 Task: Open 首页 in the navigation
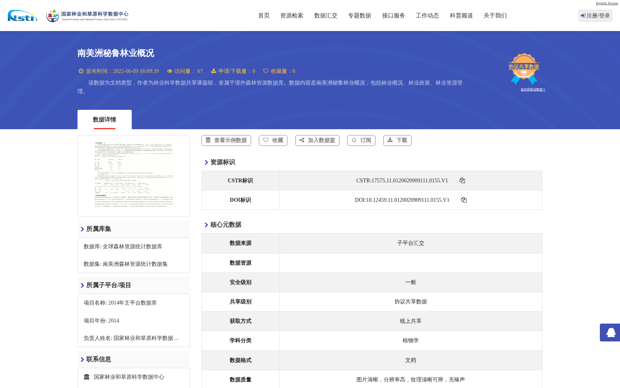[x=264, y=16]
